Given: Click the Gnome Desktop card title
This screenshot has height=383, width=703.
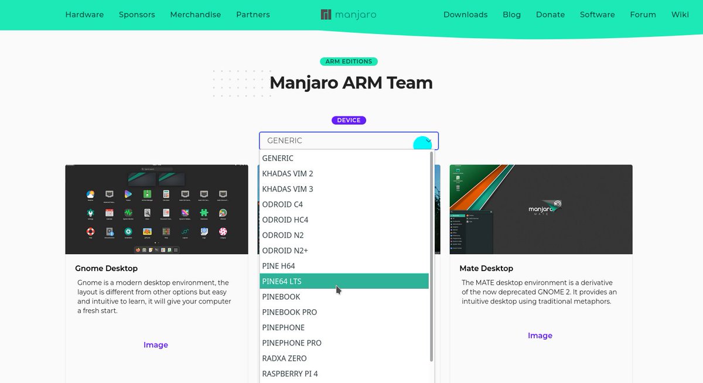Looking at the screenshot, I should point(107,268).
